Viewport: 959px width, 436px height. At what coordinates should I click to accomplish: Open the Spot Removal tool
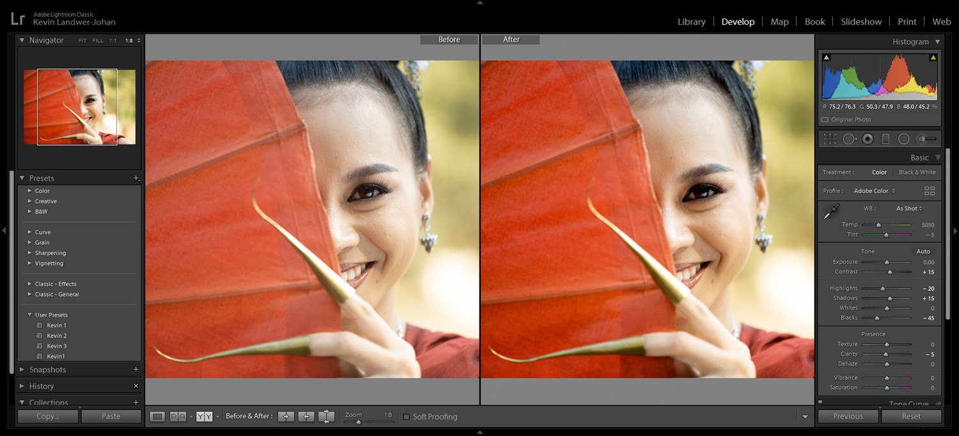(850, 139)
